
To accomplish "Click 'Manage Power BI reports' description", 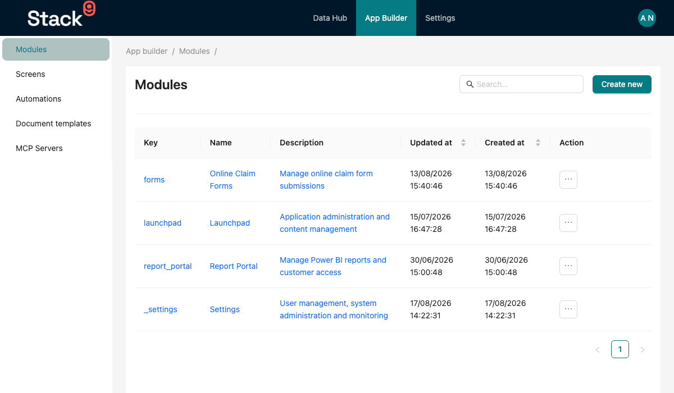I will coord(333,266).
